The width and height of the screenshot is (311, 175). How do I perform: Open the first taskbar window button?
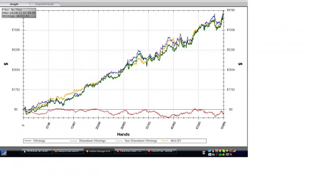(x=37, y=151)
